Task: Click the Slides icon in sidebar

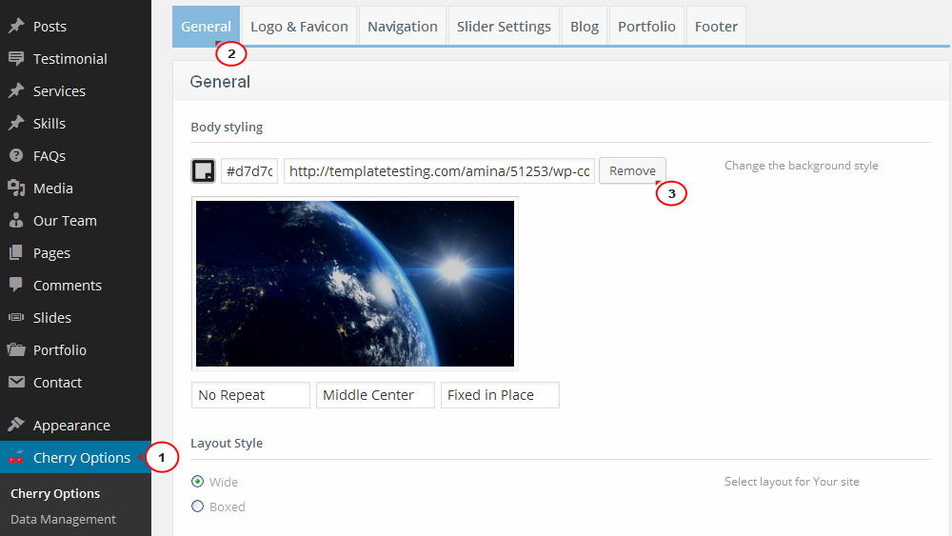Action: 16,317
